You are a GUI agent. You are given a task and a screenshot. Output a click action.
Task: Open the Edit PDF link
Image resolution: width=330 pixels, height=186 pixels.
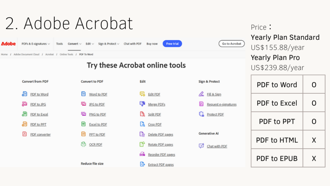tap(154, 94)
